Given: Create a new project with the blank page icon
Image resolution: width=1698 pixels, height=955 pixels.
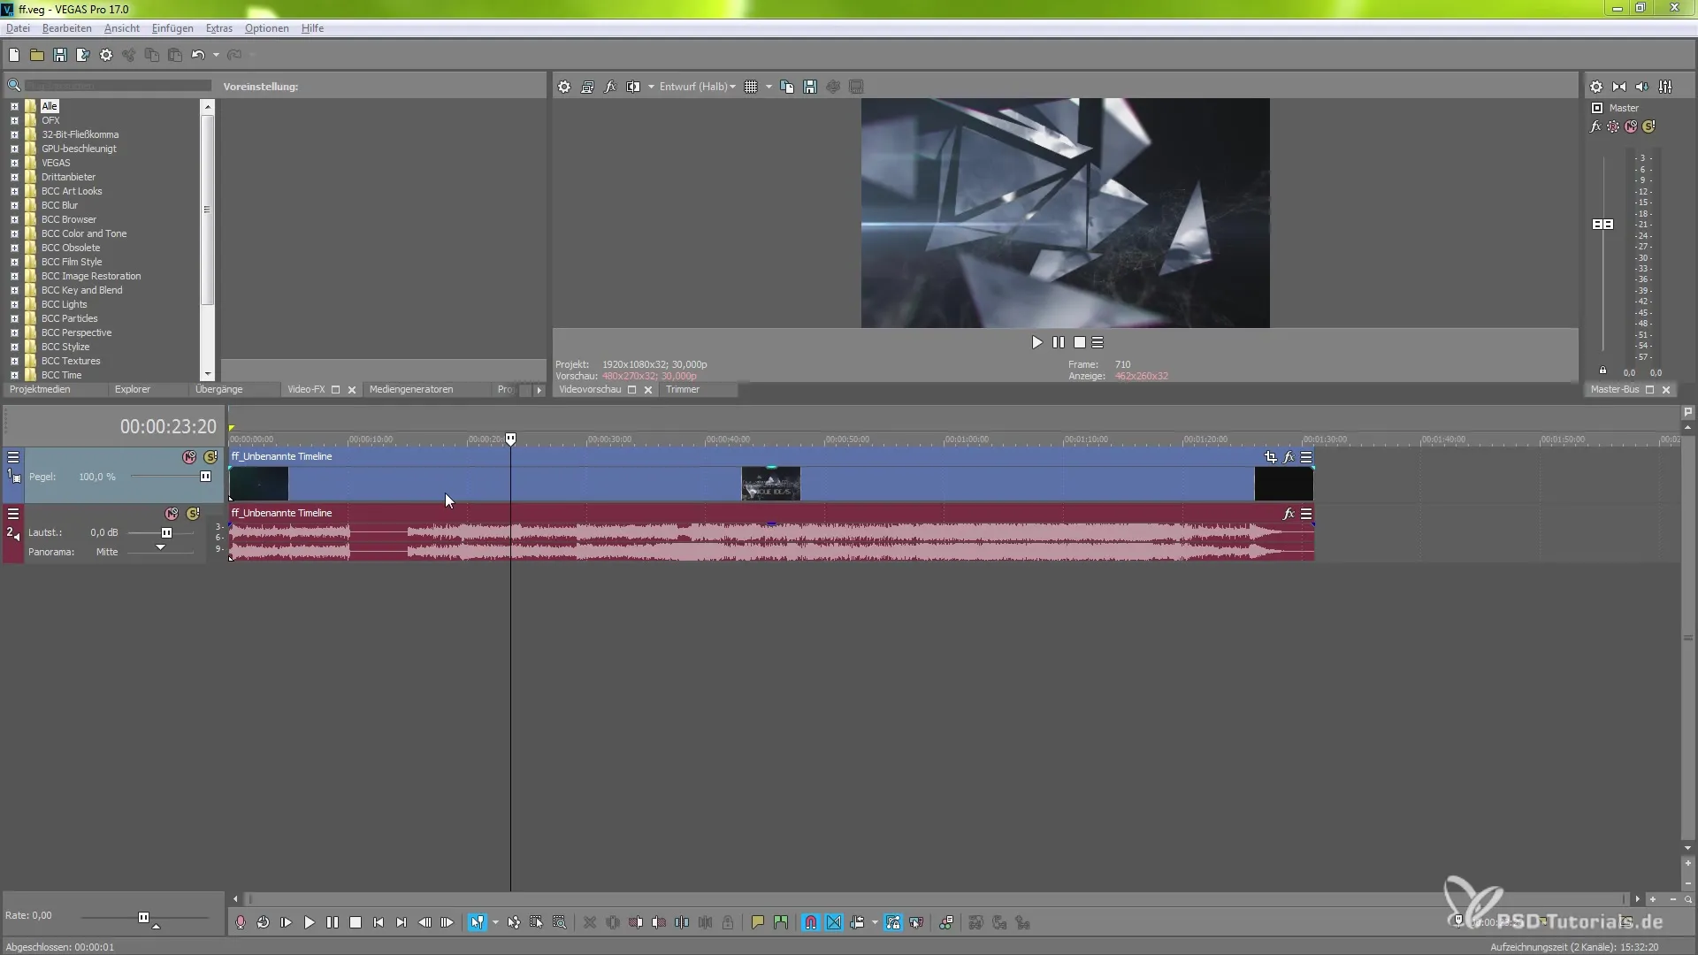Looking at the screenshot, I should (14, 55).
